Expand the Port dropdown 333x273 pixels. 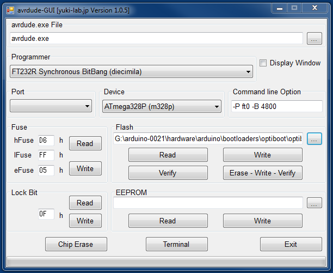point(51,106)
